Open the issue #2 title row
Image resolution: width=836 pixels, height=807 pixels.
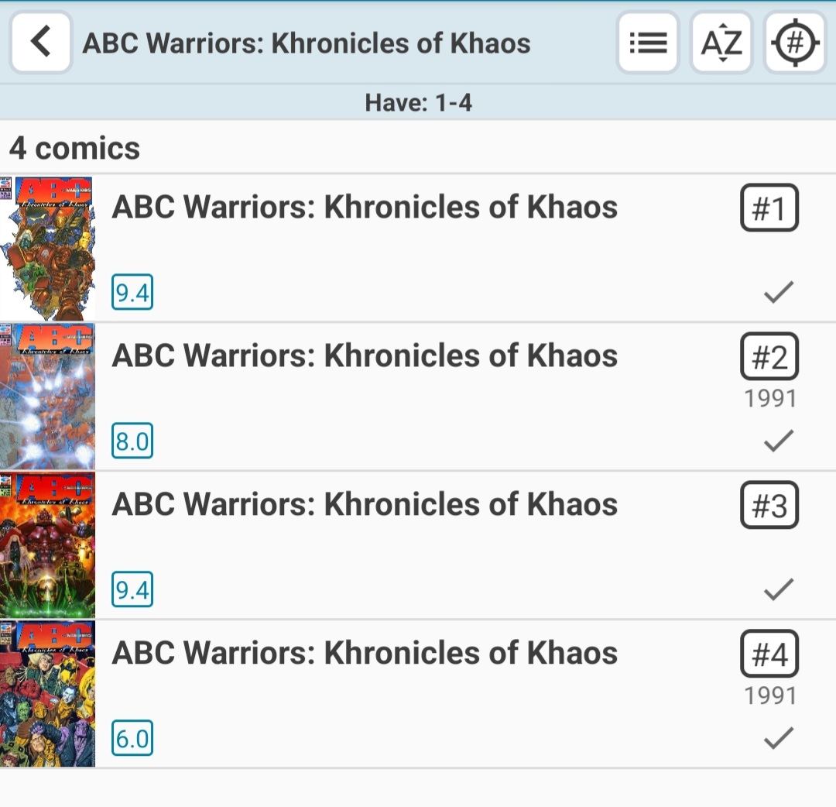pos(365,356)
